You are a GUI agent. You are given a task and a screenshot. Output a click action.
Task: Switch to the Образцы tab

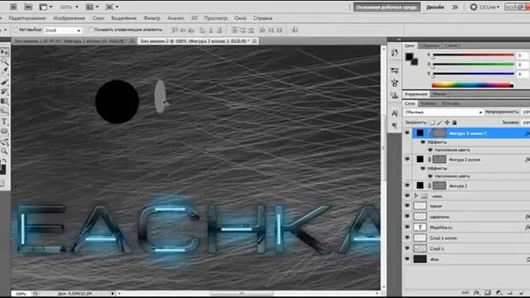(x=429, y=46)
